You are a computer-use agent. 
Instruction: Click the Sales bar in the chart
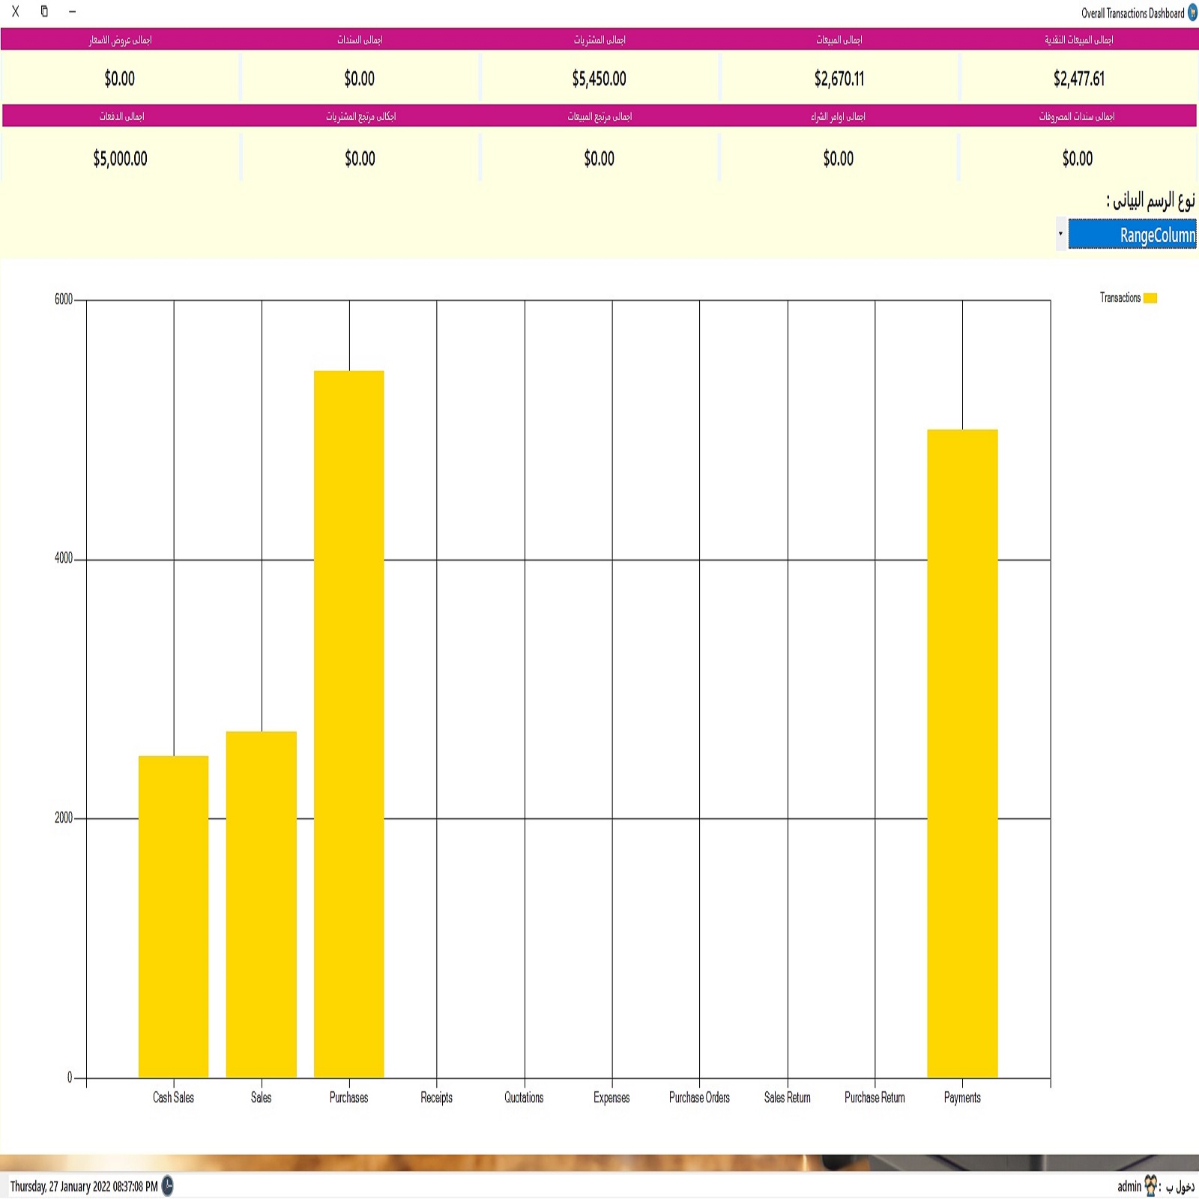click(x=261, y=904)
